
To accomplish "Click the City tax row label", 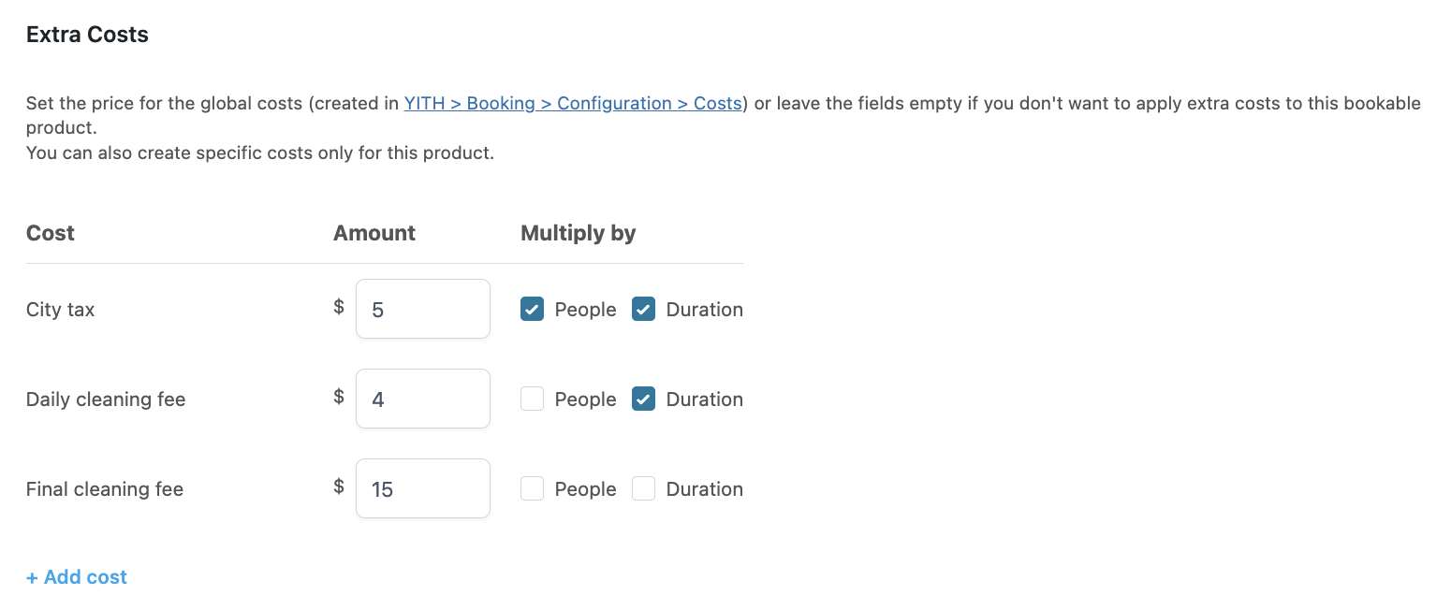I will pos(61,310).
